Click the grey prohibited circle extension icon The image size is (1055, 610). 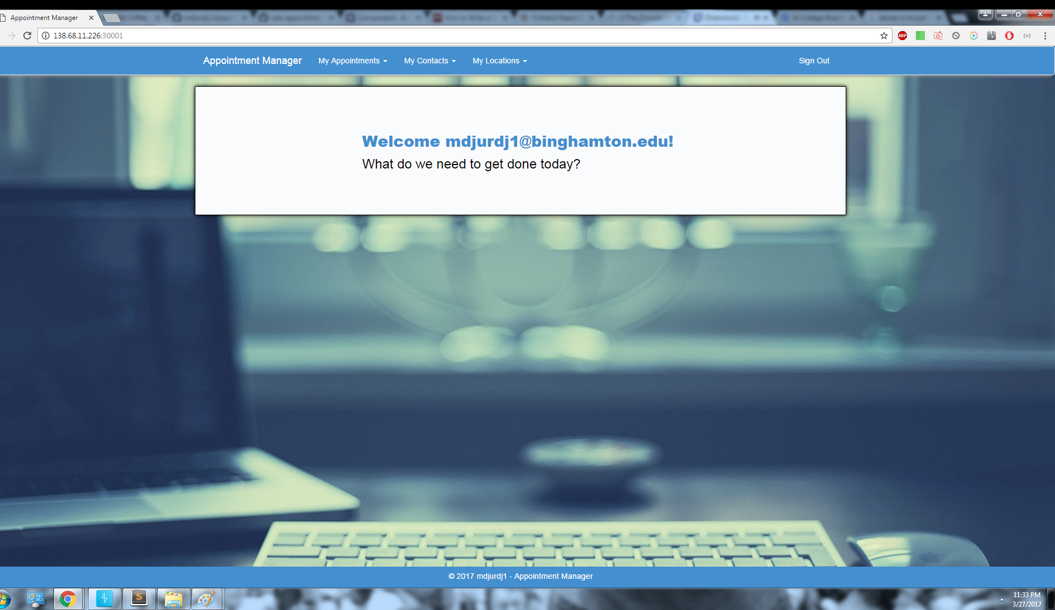(956, 36)
